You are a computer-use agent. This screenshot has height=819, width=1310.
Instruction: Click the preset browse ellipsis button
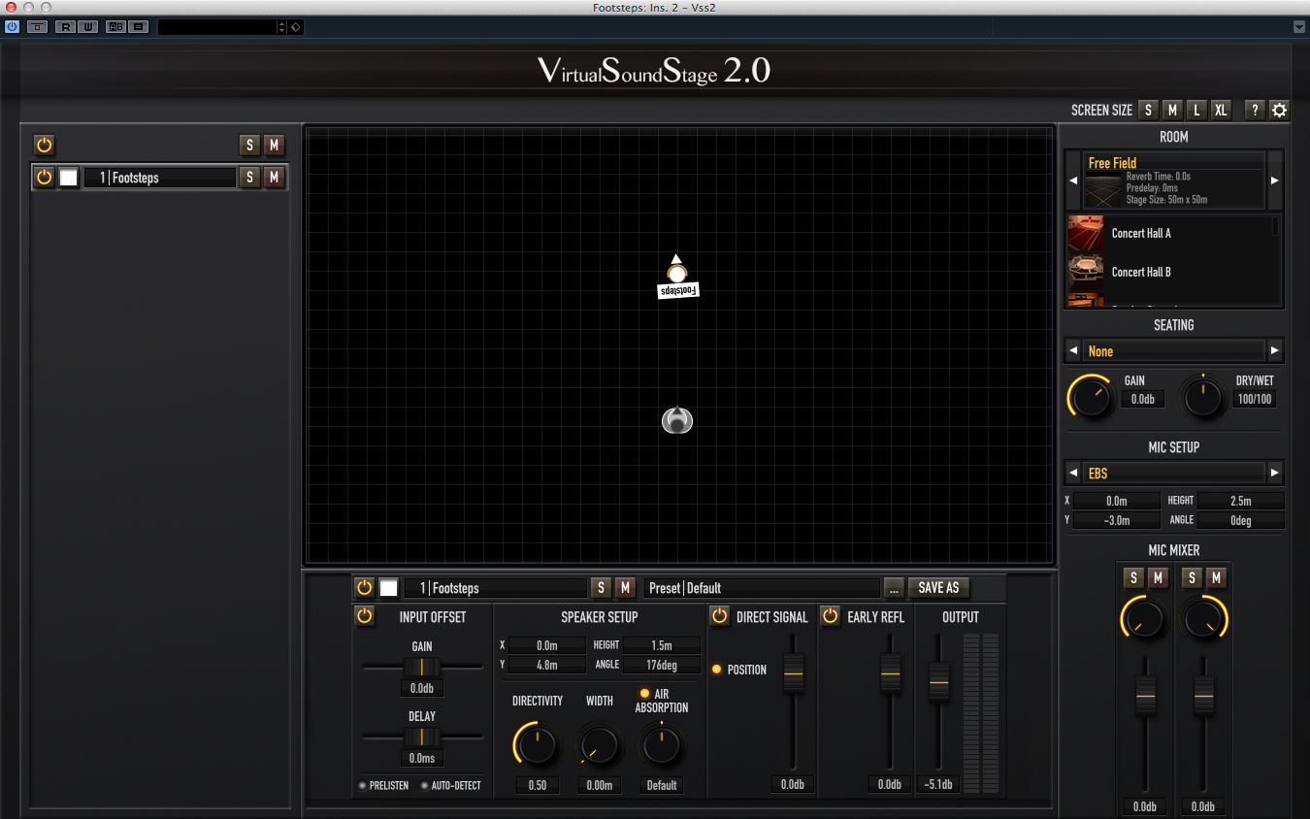(894, 588)
